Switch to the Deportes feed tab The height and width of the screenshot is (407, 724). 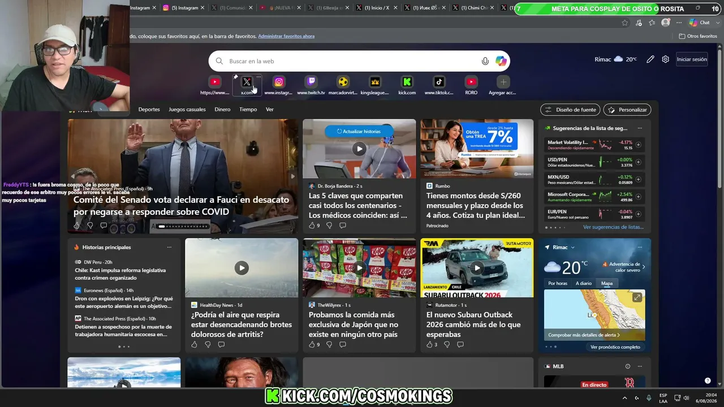pos(149,110)
